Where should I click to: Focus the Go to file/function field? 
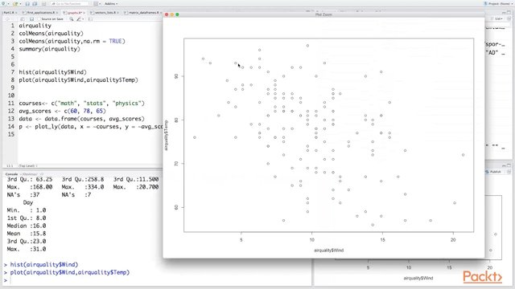pos(70,3)
